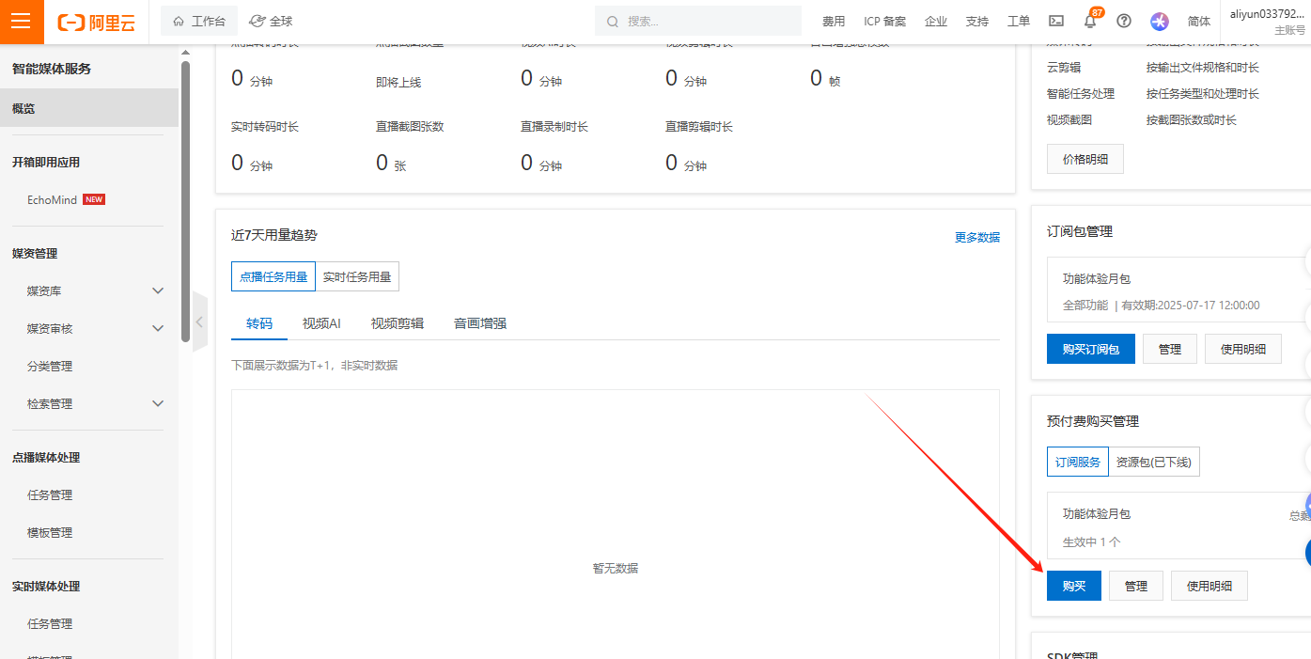Open the aliyun033792 account menu

[x=1267, y=22]
